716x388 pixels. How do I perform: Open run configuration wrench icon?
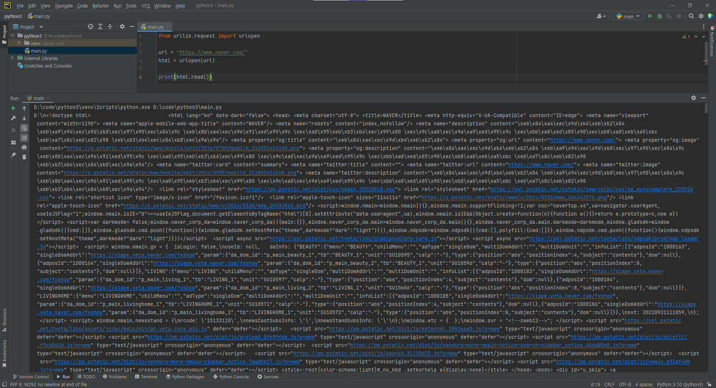(14, 118)
